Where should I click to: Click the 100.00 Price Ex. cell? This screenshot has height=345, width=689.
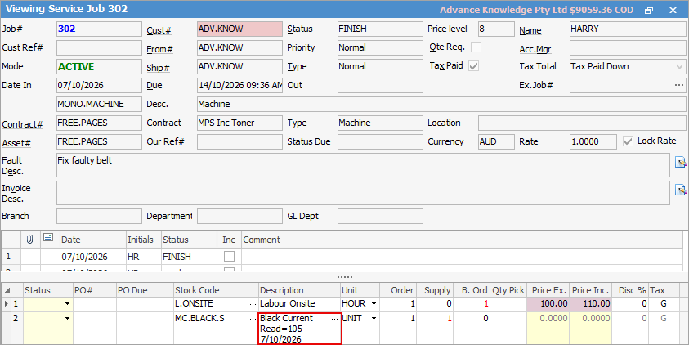tap(548, 303)
